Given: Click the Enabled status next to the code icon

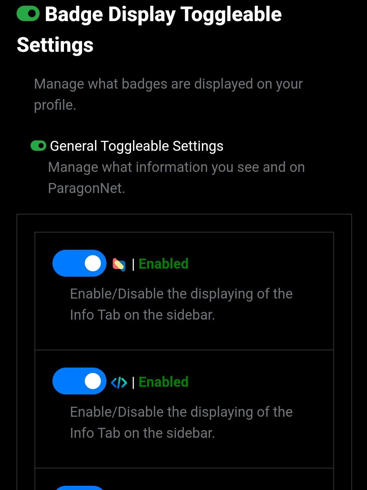Looking at the screenshot, I should click(163, 382).
